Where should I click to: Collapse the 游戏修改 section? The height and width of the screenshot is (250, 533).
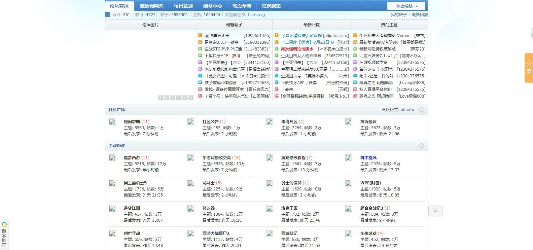(421, 146)
